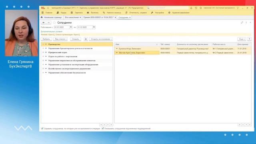Open the Администрирование section

tap(179, 12)
